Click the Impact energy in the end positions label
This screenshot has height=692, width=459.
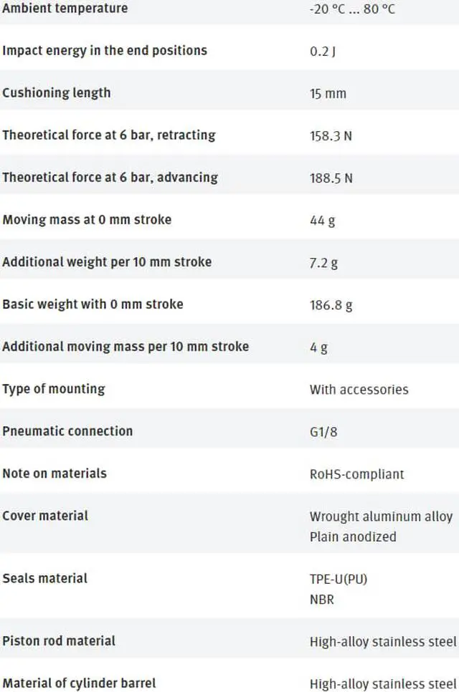click(x=105, y=51)
